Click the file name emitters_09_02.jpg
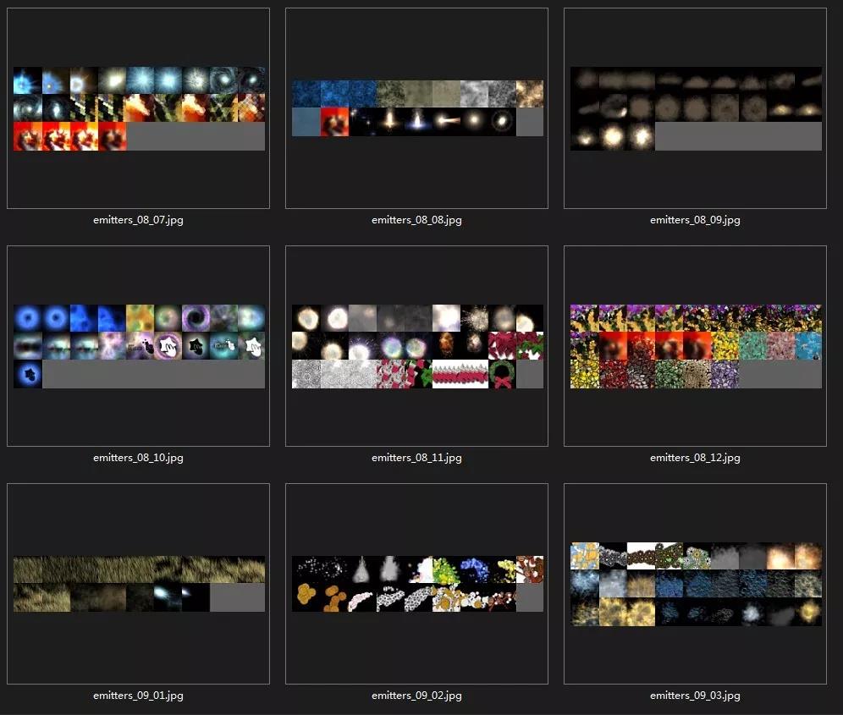 416,695
